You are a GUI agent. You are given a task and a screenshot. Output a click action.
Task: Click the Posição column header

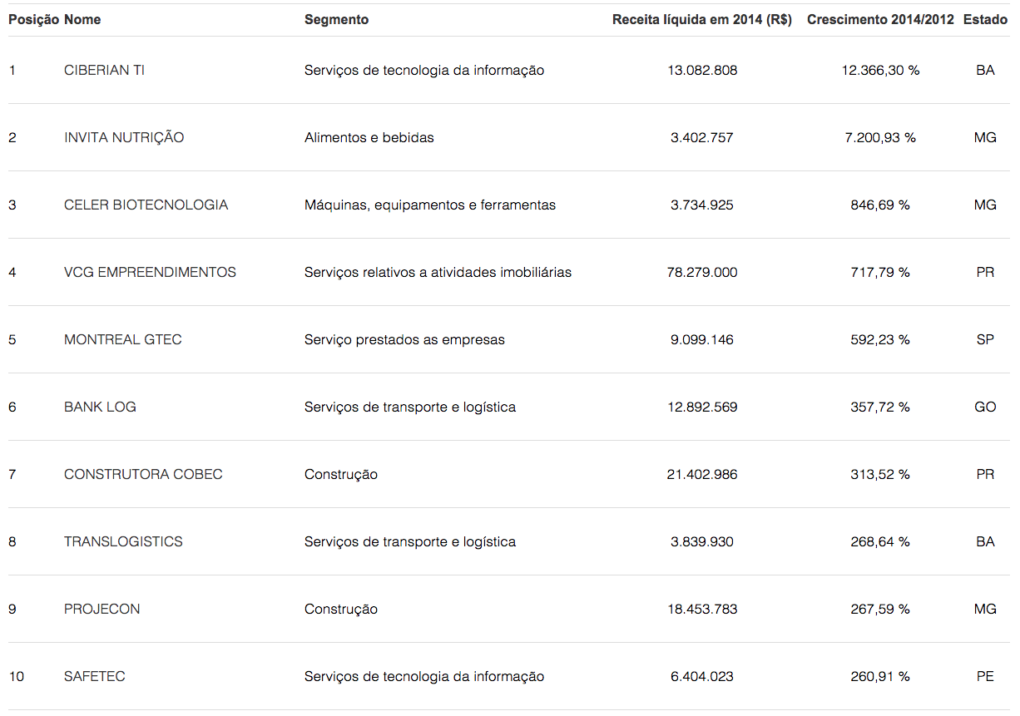point(33,19)
